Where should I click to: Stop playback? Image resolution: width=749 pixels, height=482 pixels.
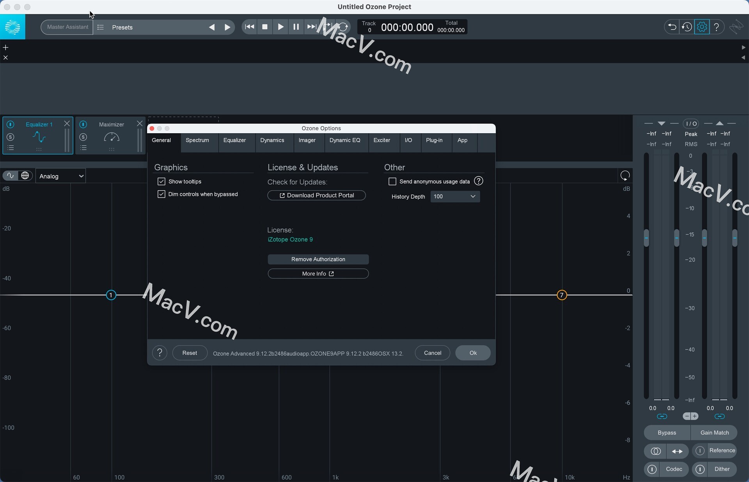pyautogui.click(x=265, y=27)
